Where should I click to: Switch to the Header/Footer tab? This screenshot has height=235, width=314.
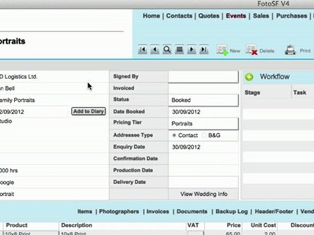[x=274, y=211]
